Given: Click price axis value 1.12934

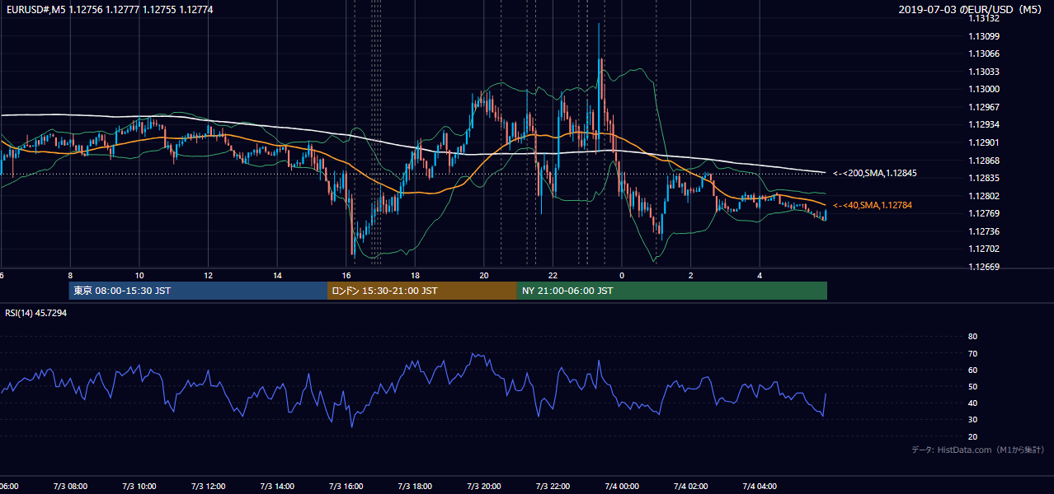Looking at the screenshot, I should click(x=985, y=124).
